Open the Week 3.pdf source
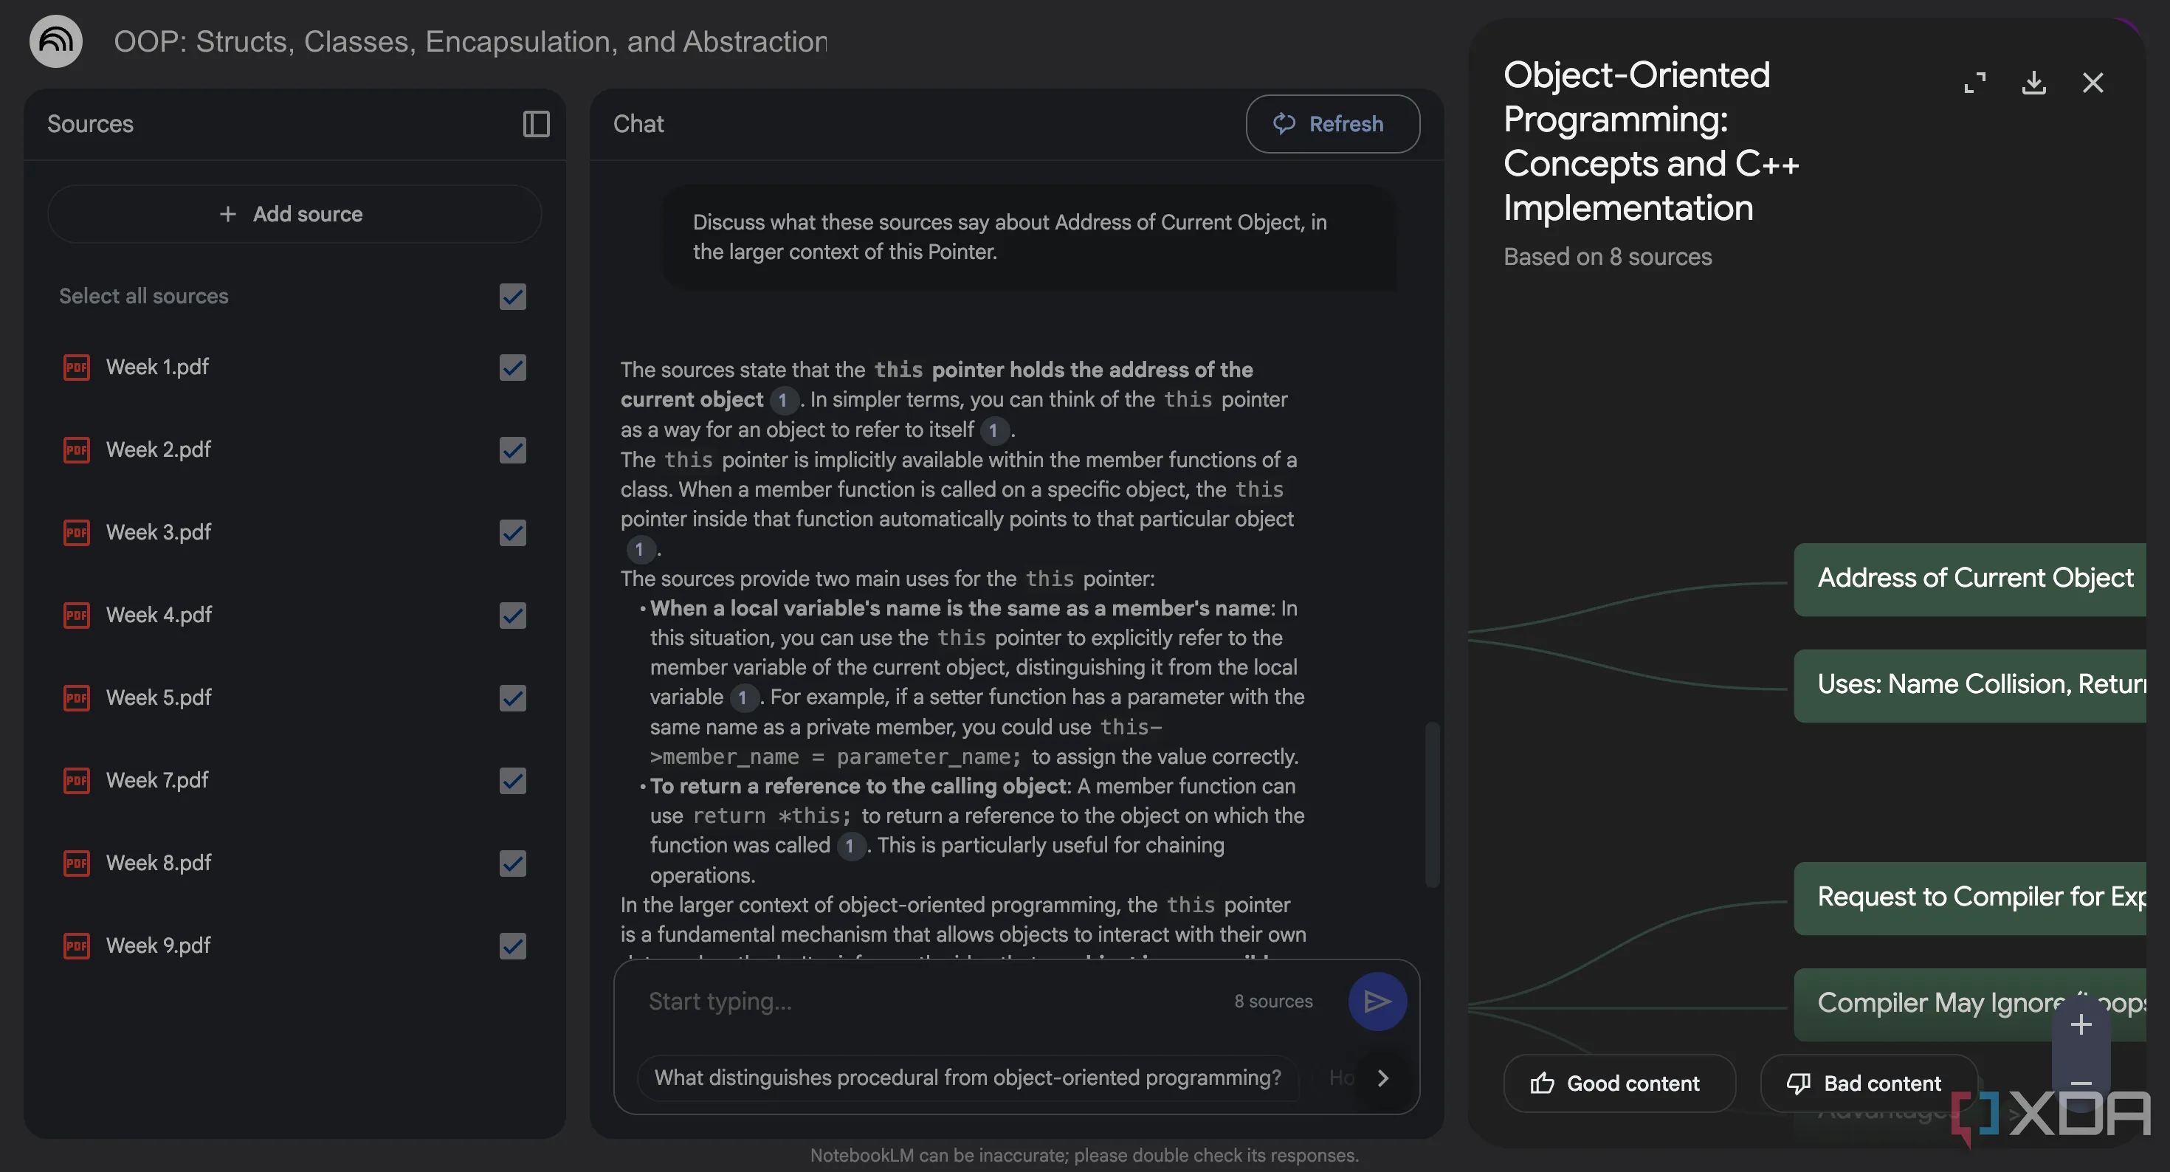 pos(159,531)
